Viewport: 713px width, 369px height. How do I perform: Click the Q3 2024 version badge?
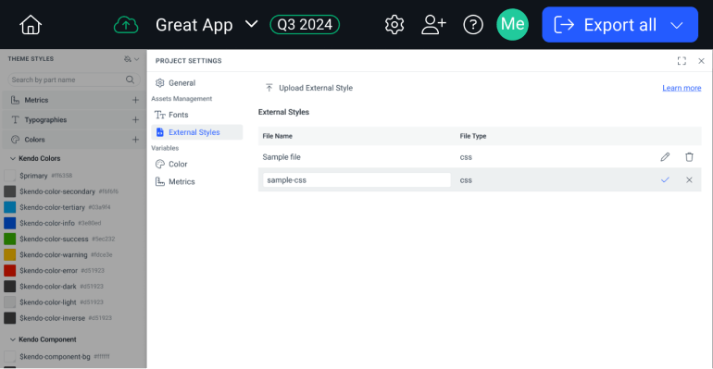point(305,25)
